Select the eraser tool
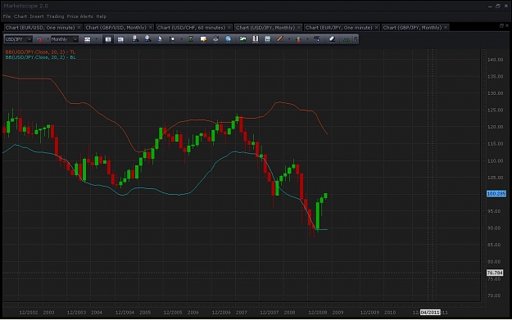 click(332, 39)
